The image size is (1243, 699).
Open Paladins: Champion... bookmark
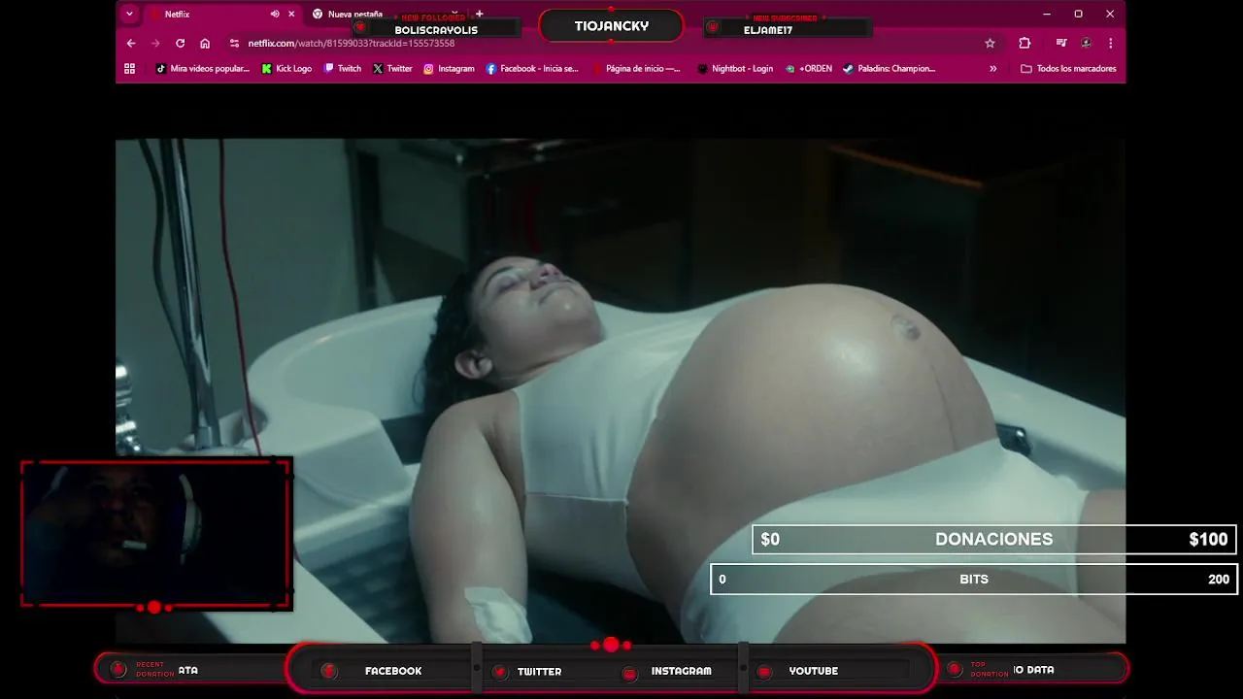[x=889, y=69]
